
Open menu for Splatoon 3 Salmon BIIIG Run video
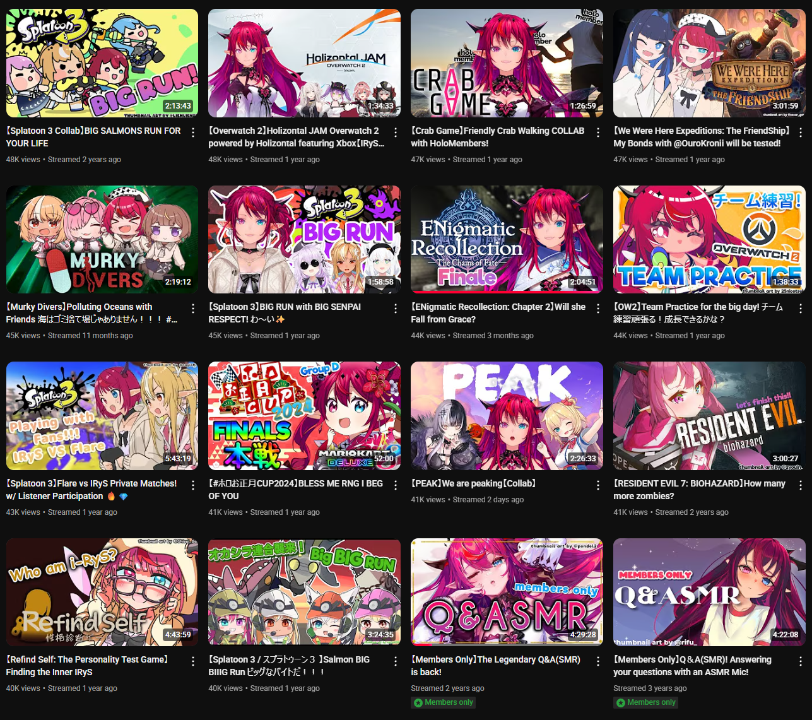(396, 661)
